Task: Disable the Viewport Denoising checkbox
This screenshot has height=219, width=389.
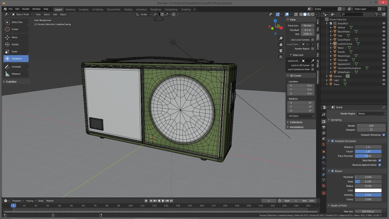Action: [384, 135]
